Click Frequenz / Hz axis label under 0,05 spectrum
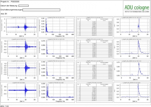Viewport: 151px width, 107px height. point(60,36)
